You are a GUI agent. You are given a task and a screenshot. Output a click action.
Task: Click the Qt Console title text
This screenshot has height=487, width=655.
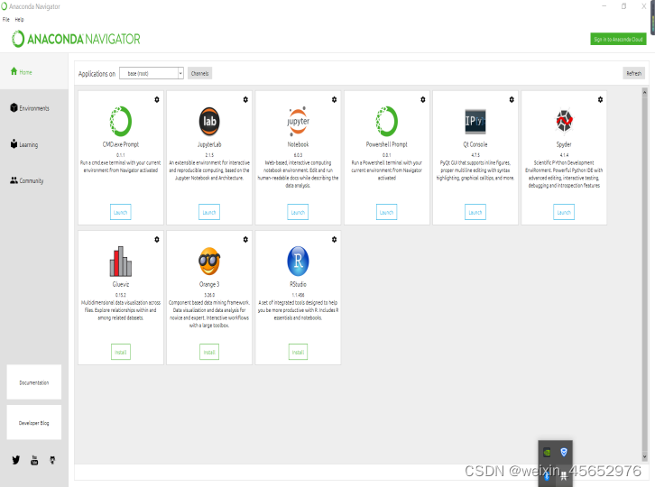tap(475, 144)
